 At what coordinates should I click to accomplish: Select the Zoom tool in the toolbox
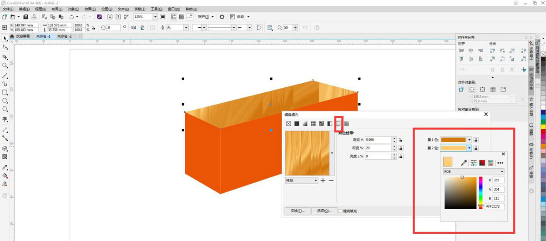(x=5, y=66)
